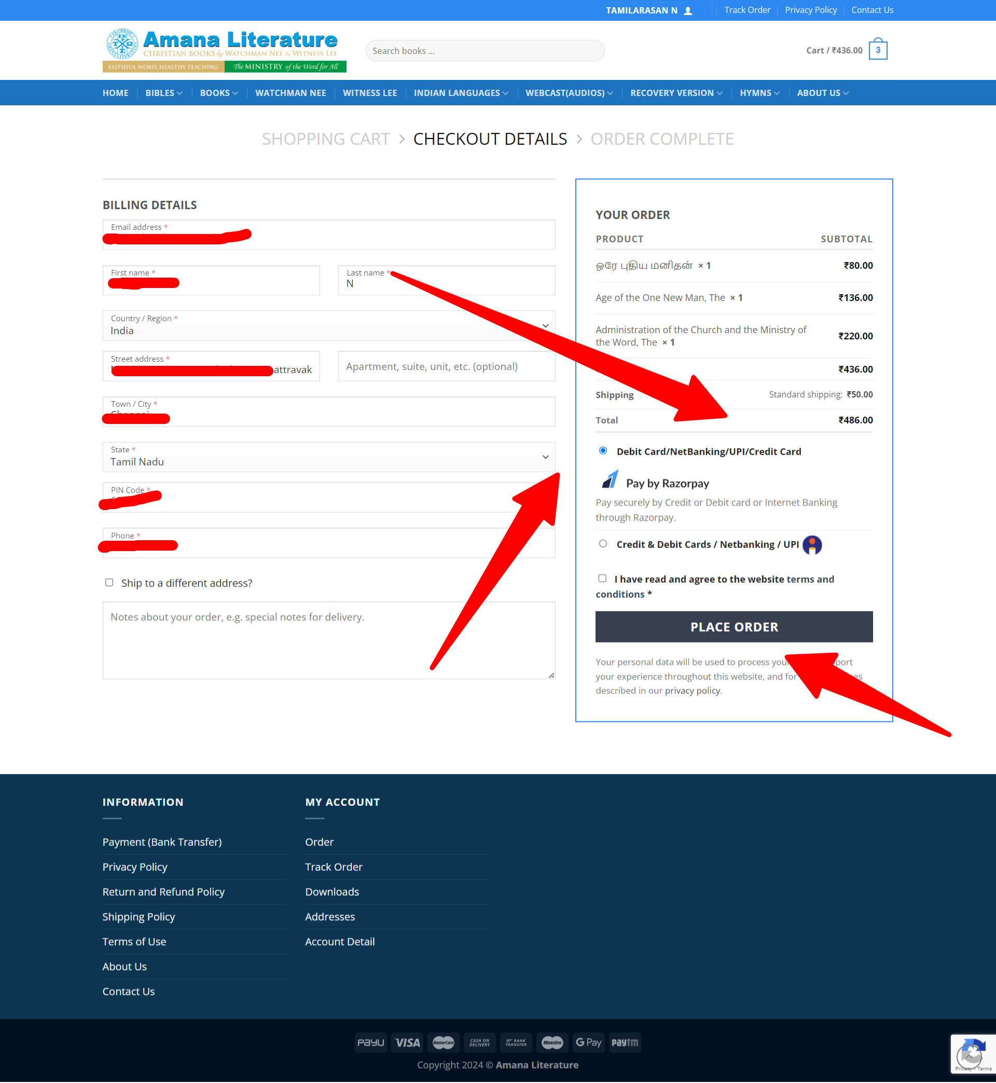
Task: Click the Search books input field
Action: pyautogui.click(x=485, y=51)
